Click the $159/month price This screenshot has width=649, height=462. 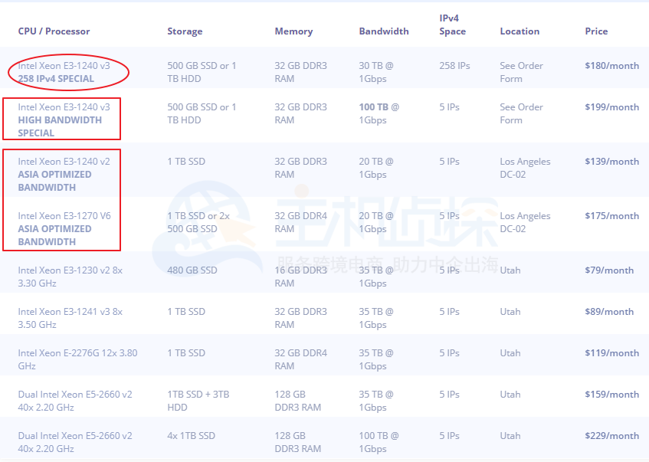point(611,395)
